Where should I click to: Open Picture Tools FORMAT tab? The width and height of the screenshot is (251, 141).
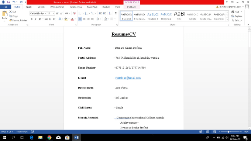131,7
